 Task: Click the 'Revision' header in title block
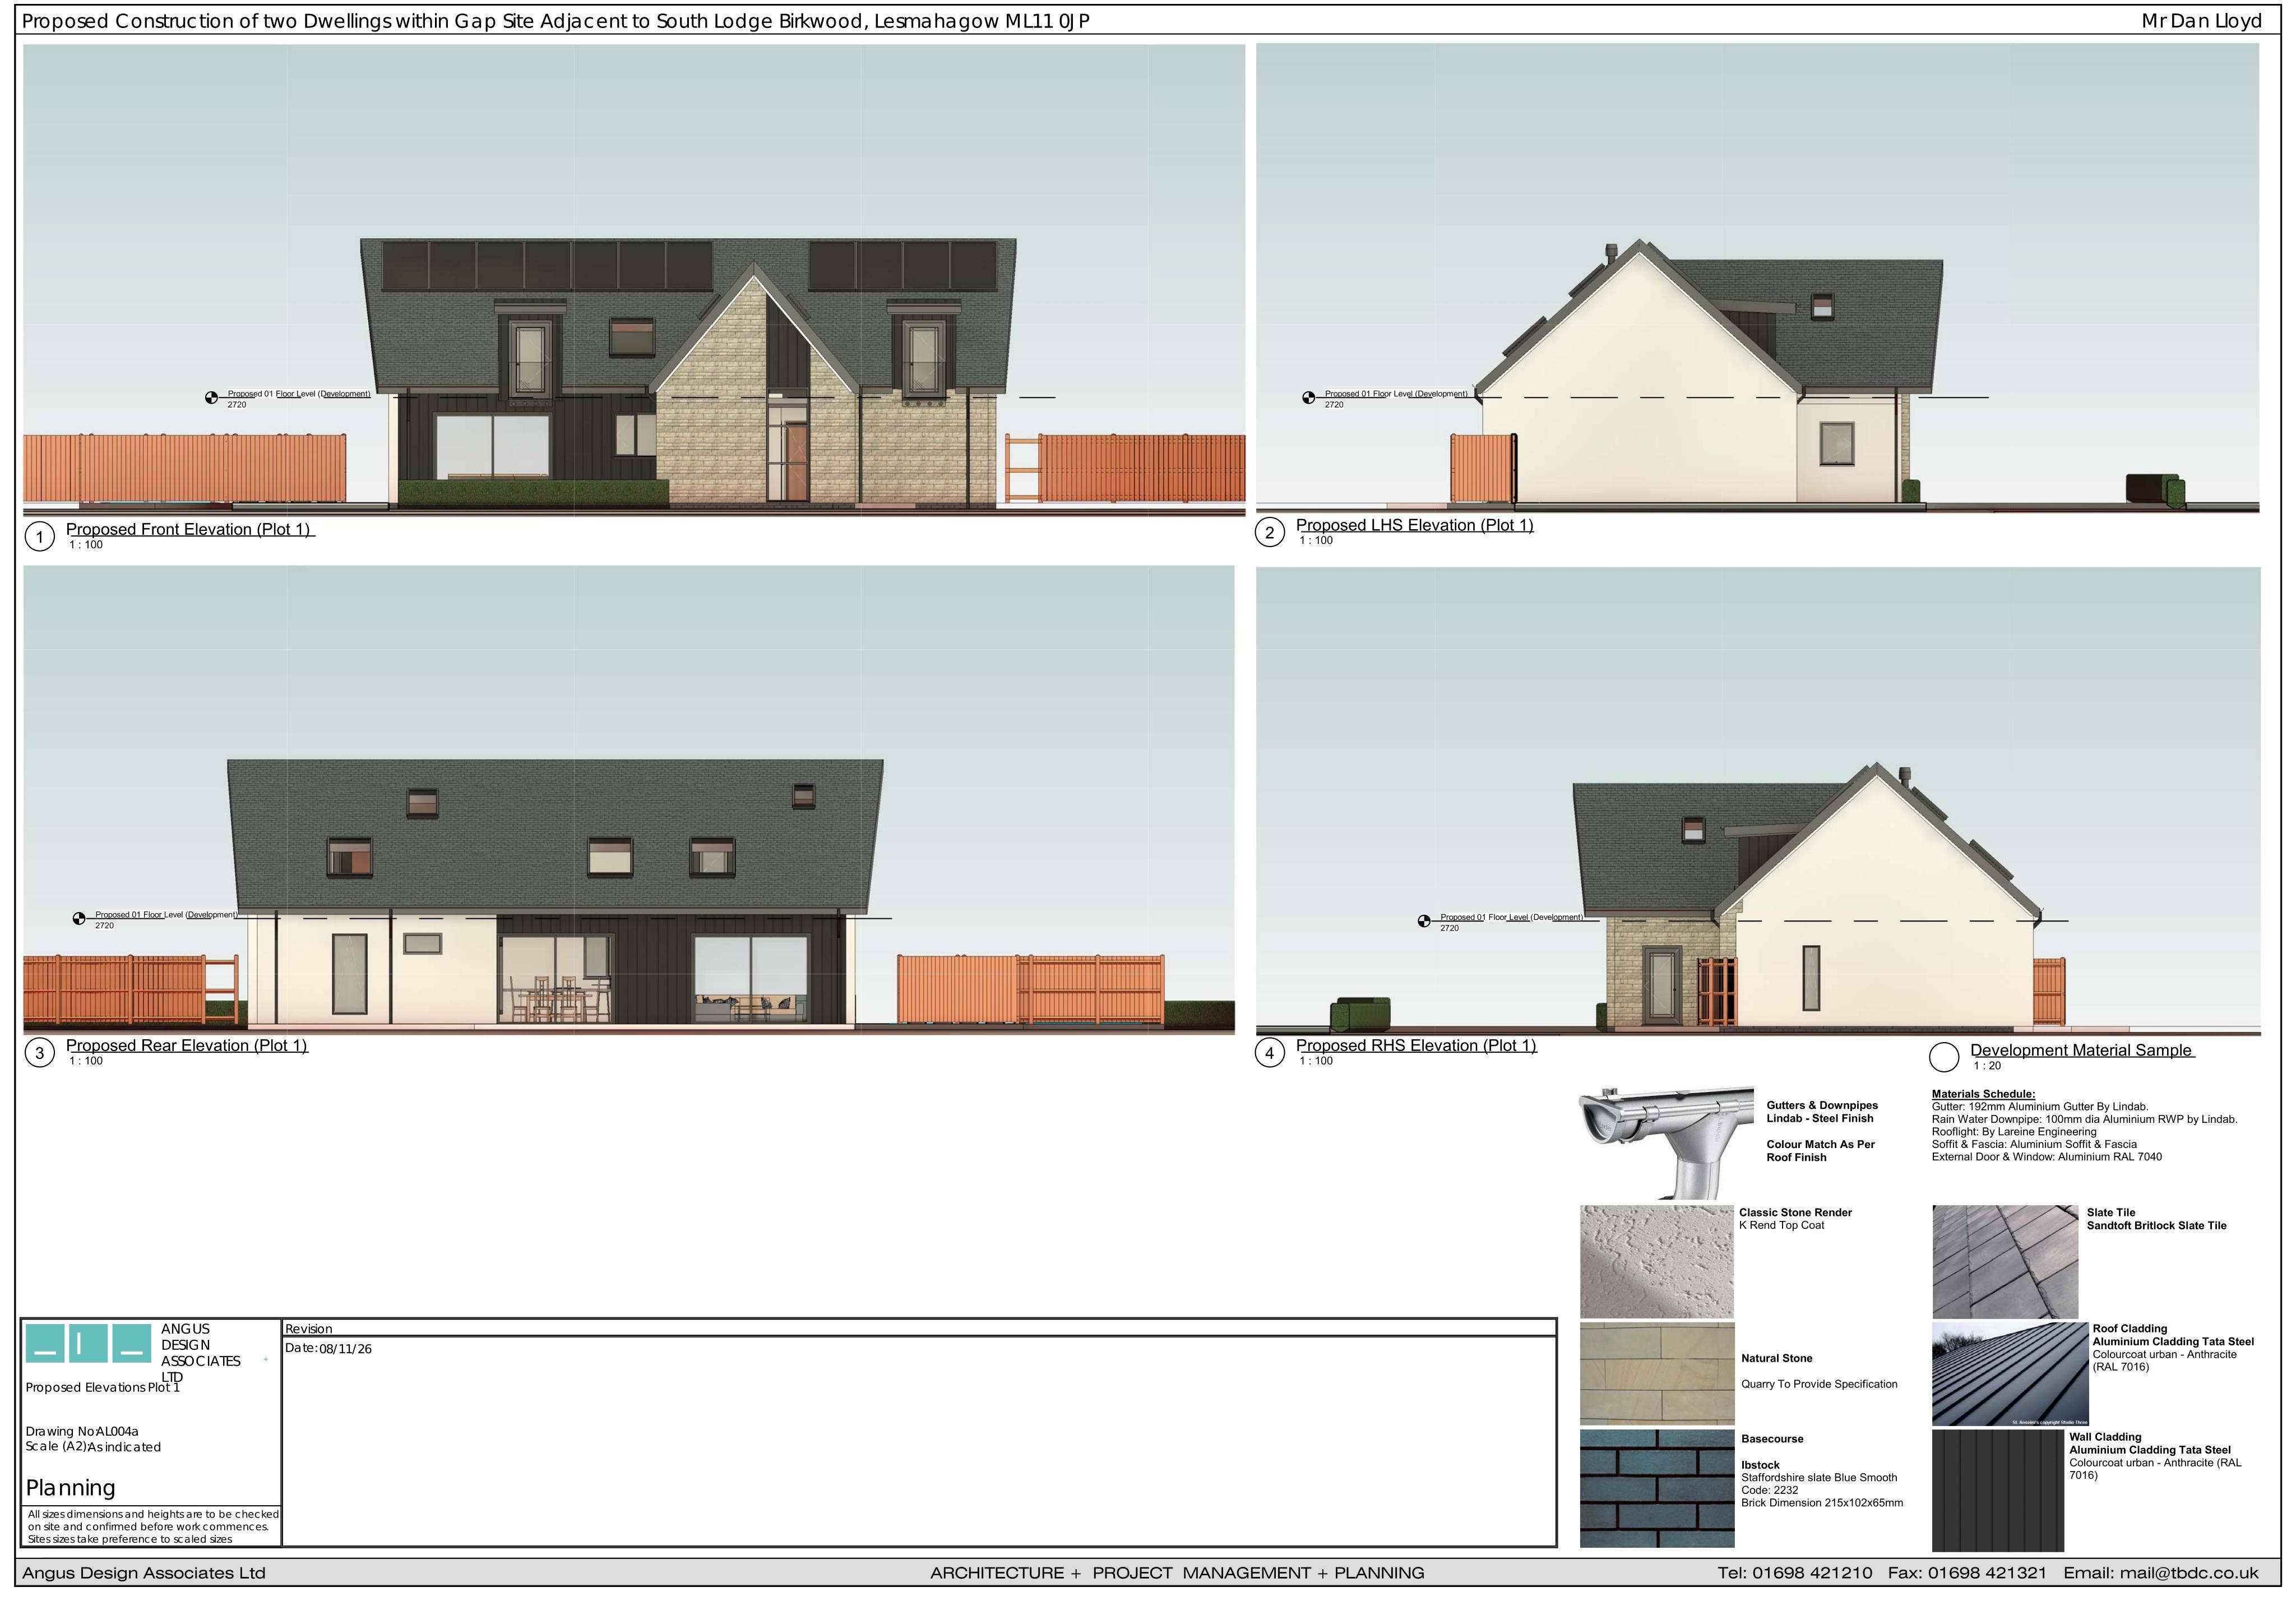[x=308, y=1329]
